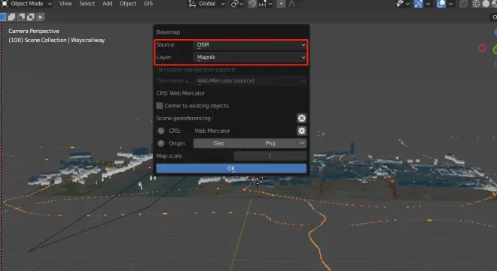The image size is (497, 271).
Task: Expand the gizmo options arrow
Action: (428, 4)
